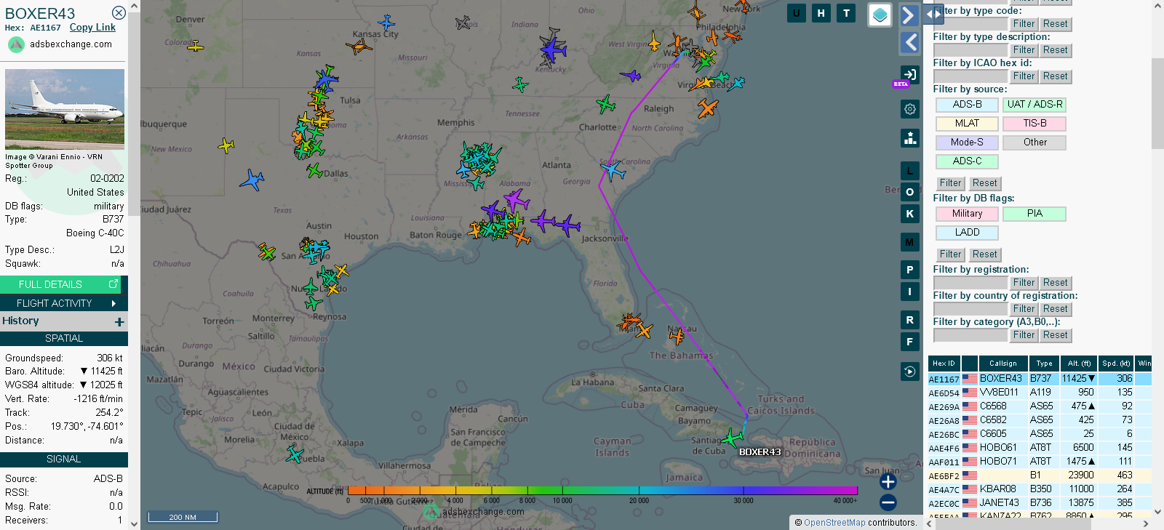Focus the type description filter input
This screenshot has height=530, width=1164.
pos(970,50)
